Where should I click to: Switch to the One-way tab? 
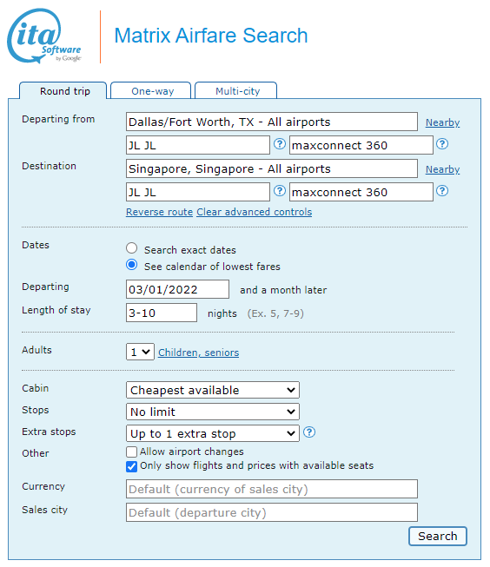pos(151,91)
